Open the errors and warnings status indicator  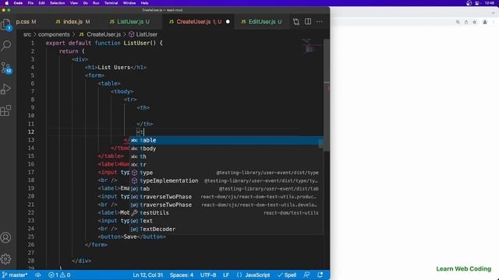pyautogui.click(x=59, y=275)
